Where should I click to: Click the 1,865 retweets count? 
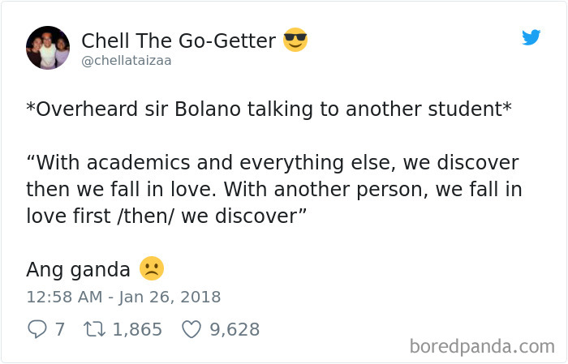pos(137,329)
